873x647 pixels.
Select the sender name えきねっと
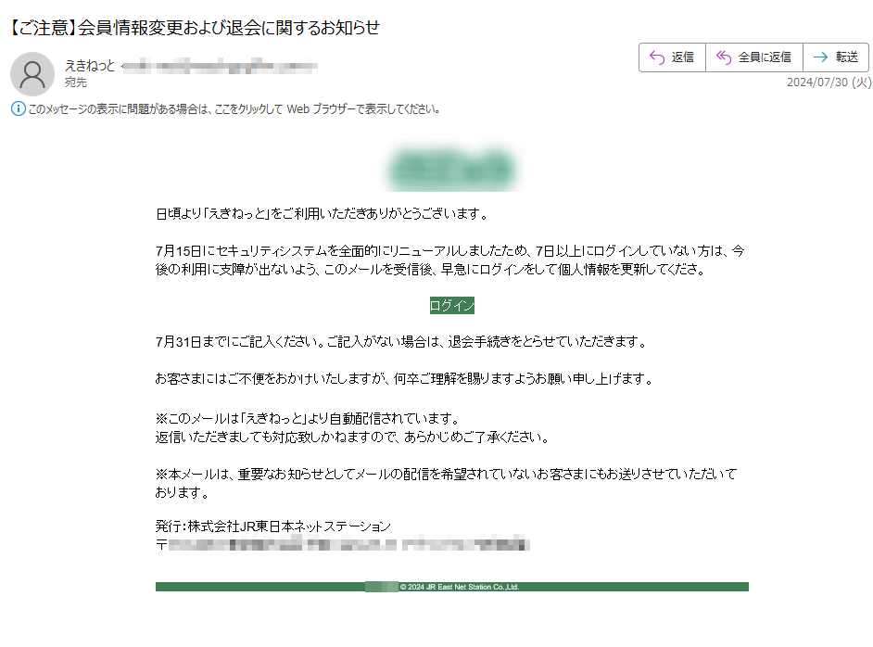[90, 66]
